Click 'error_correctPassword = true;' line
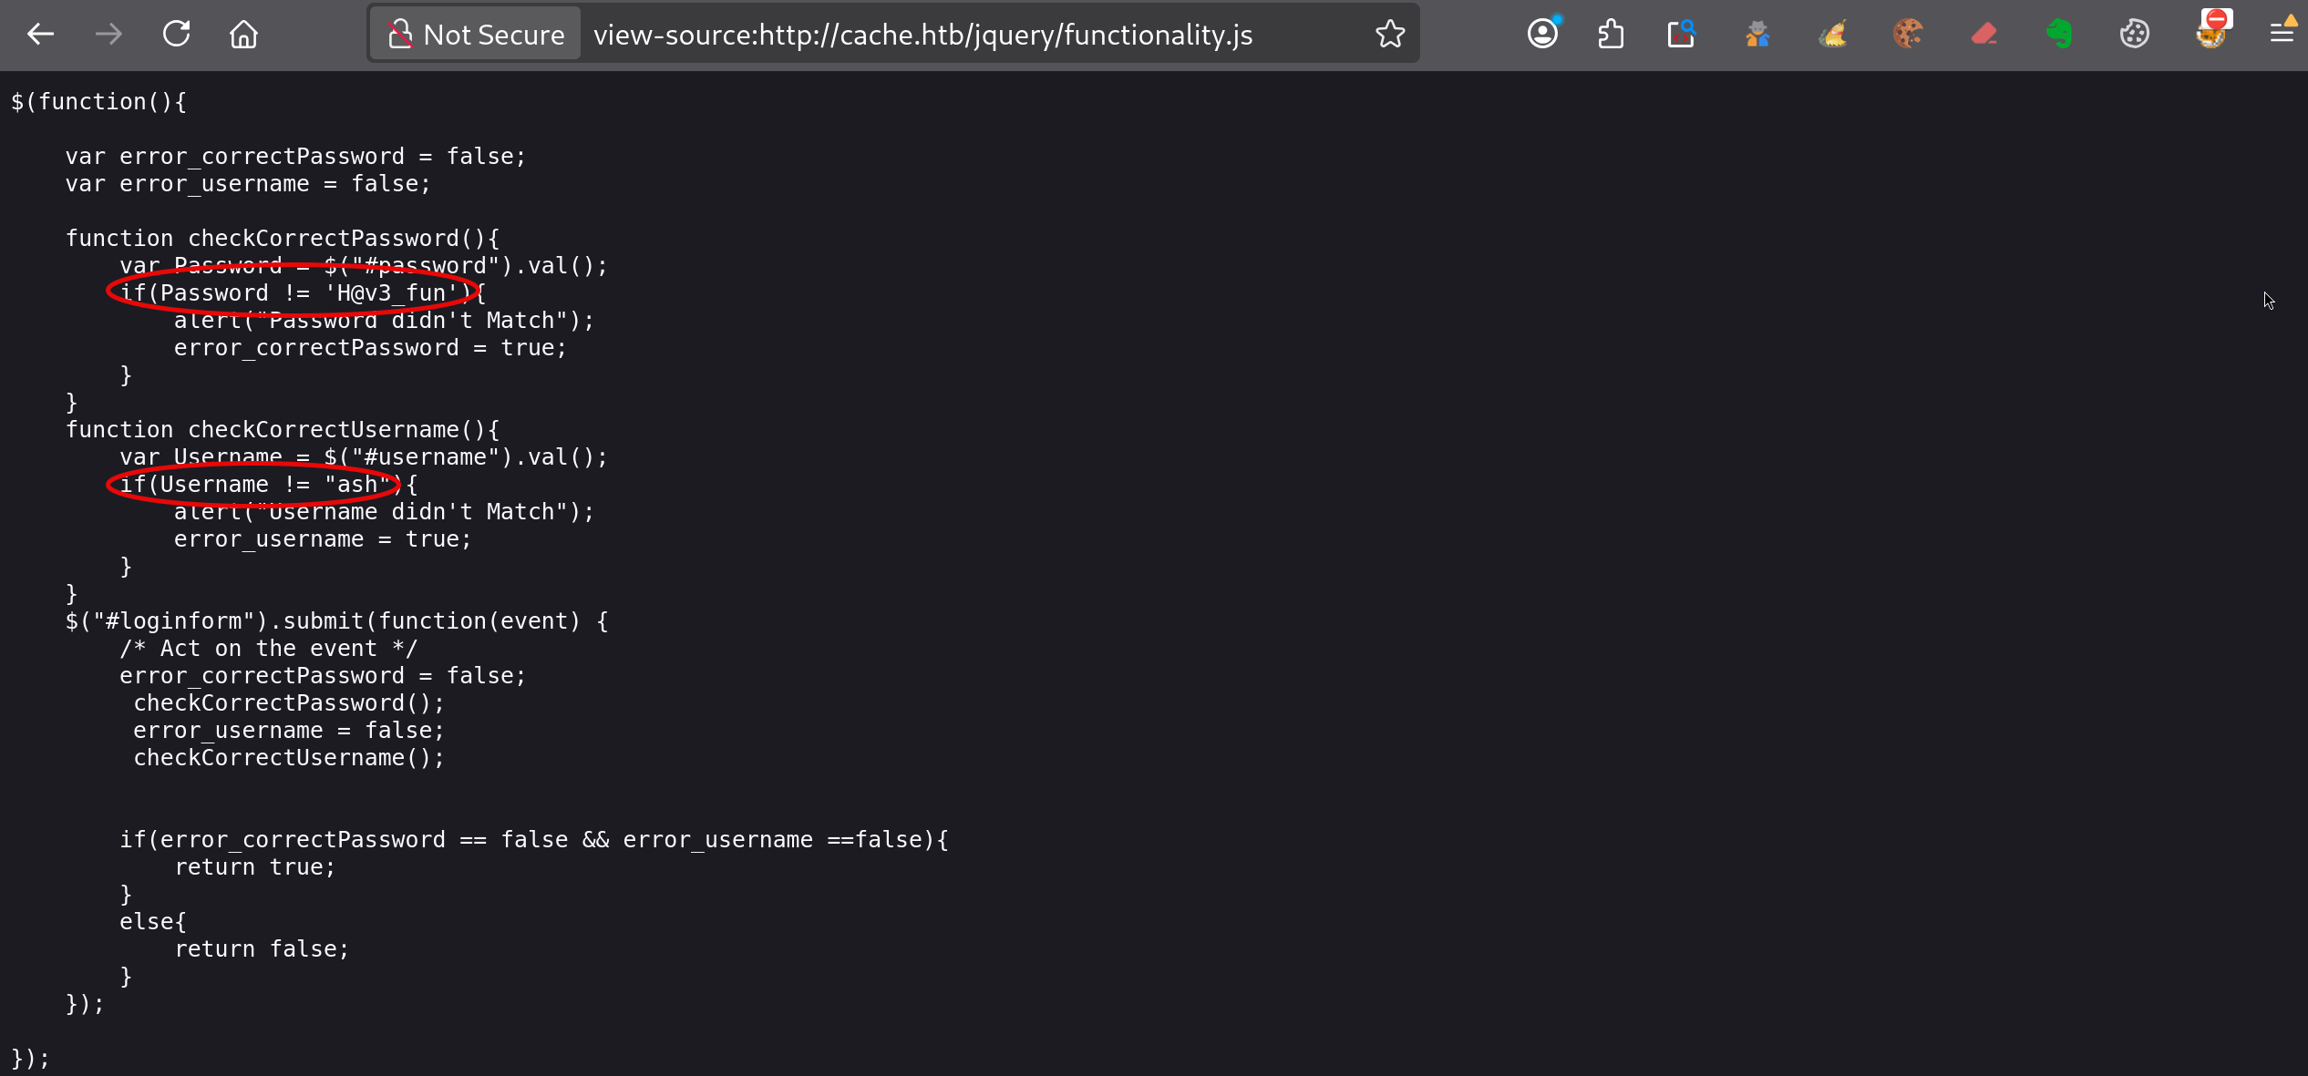The image size is (2308, 1076). click(371, 348)
